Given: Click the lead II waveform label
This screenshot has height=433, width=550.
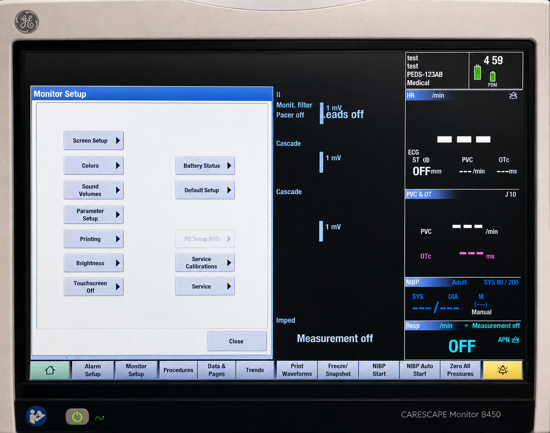Looking at the screenshot, I should point(278,95).
